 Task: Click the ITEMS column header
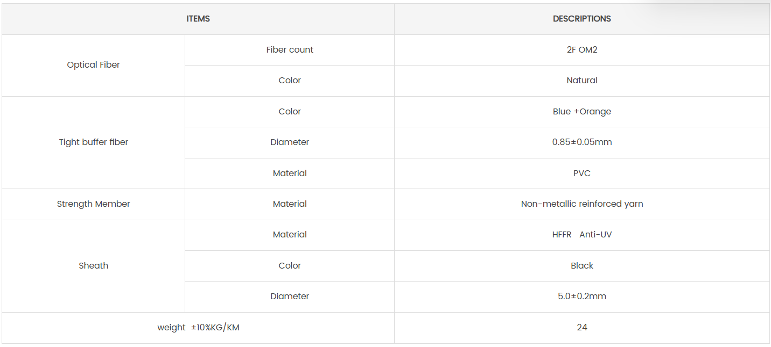point(198,19)
